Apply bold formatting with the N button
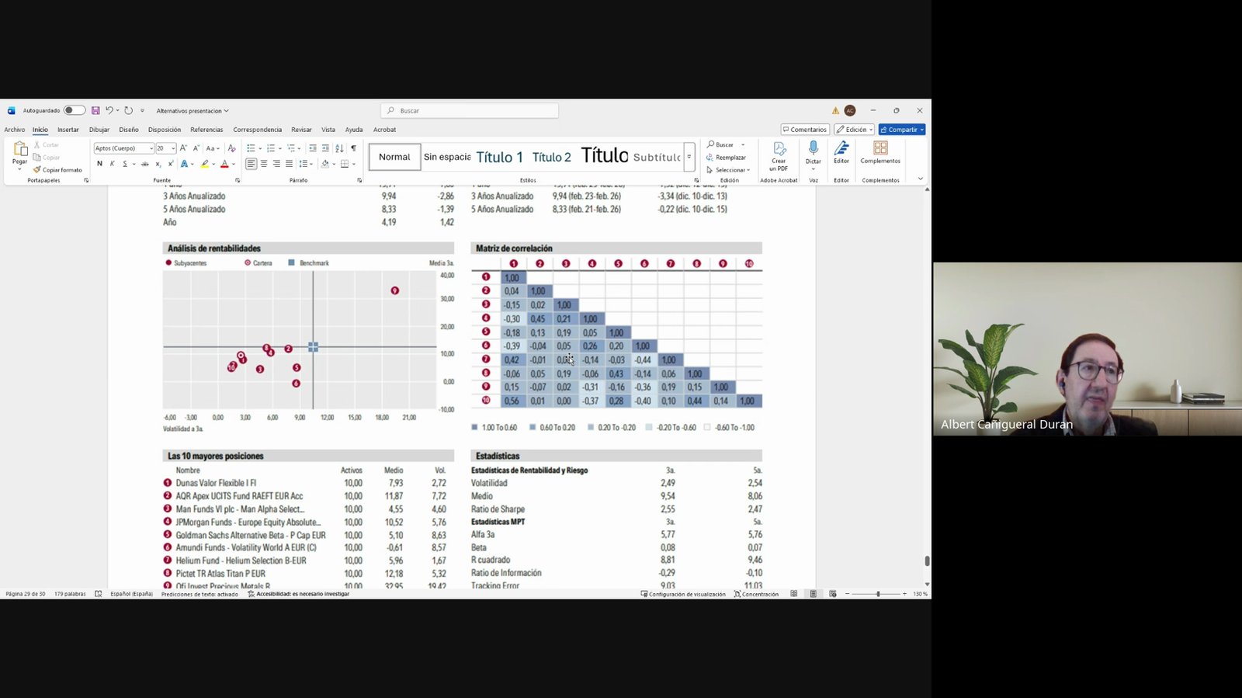Screen dimensions: 1242x698 click(99, 164)
